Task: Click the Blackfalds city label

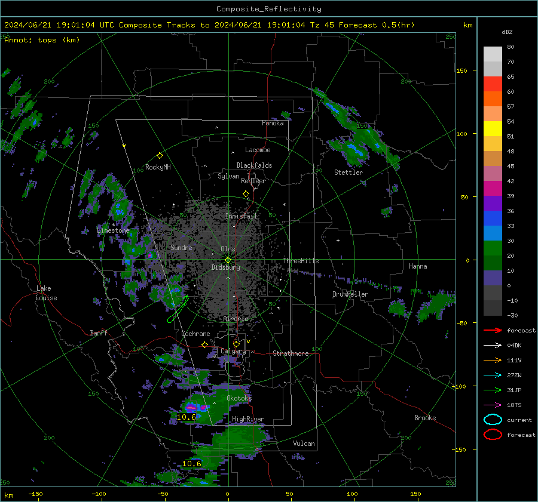Action: pyautogui.click(x=254, y=165)
